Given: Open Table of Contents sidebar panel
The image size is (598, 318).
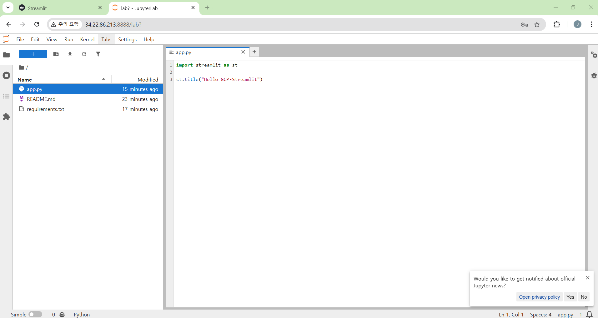Looking at the screenshot, I should (x=6, y=96).
